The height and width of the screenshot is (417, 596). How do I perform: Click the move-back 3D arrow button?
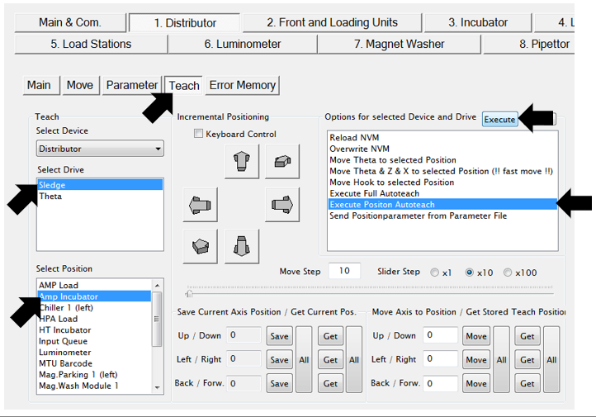[281, 161]
